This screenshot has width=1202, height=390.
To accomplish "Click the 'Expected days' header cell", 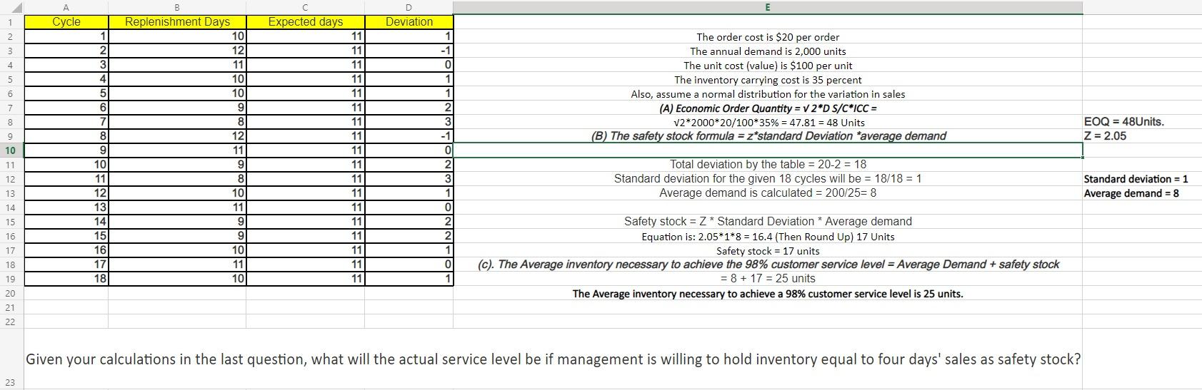I will (x=305, y=22).
